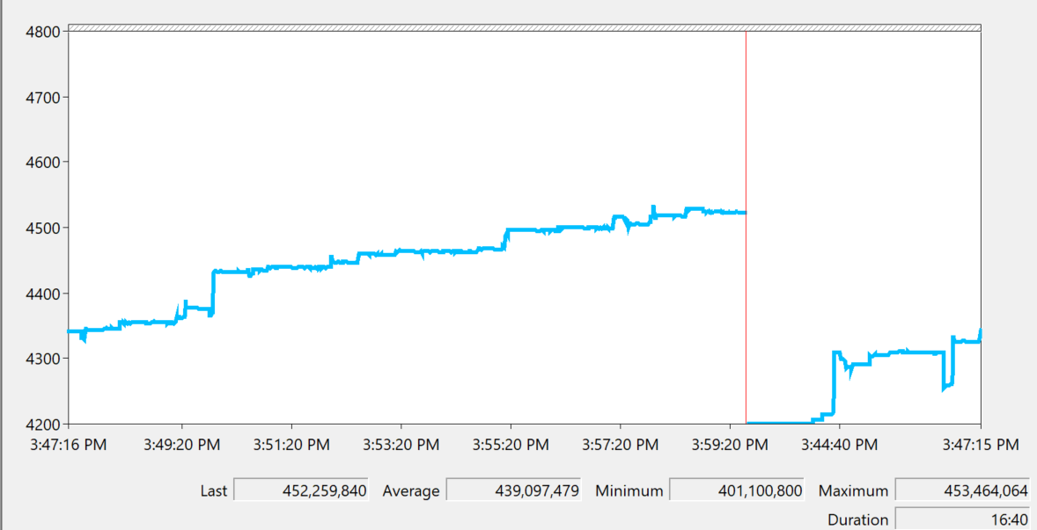
Task: Click the Minimum value field showing 401,100,800
Action: (x=737, y=490)
